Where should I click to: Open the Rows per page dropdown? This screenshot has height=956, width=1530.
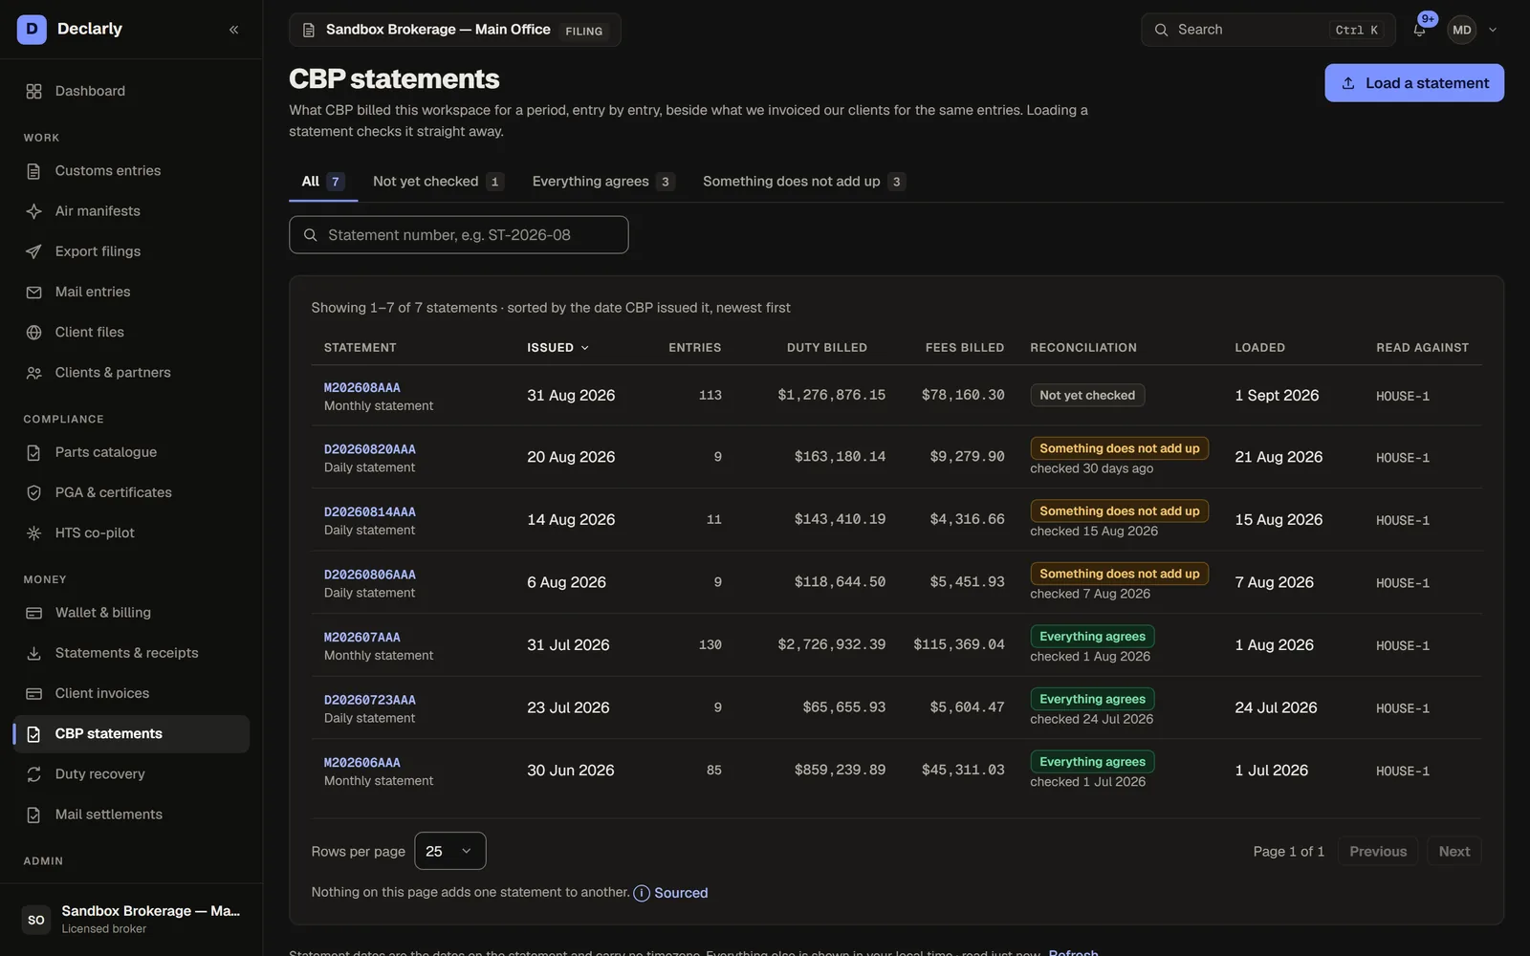coord(450,851)
